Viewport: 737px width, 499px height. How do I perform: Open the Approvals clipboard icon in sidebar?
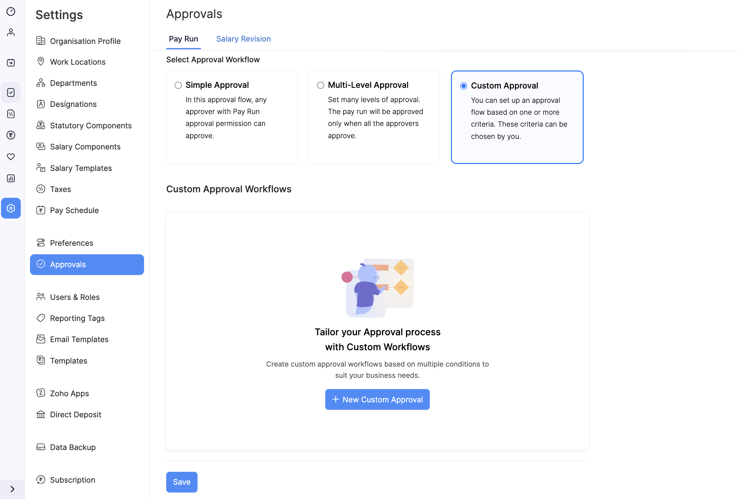tap(11, 92)
